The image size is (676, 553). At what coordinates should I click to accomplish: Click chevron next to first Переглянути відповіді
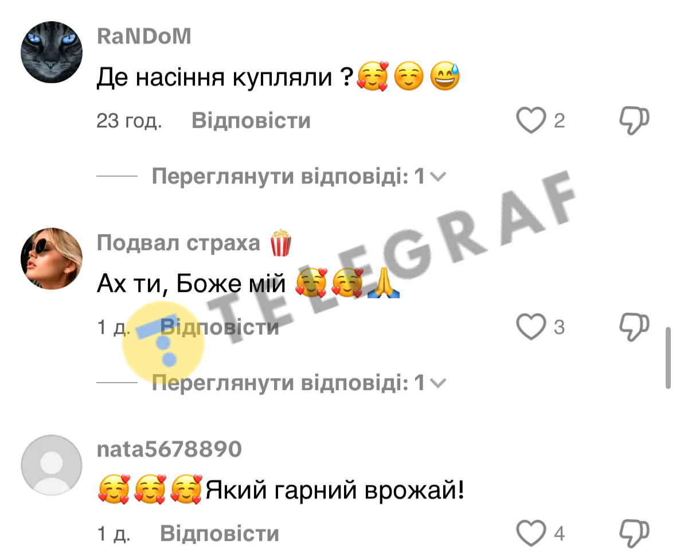pos(438,177)
